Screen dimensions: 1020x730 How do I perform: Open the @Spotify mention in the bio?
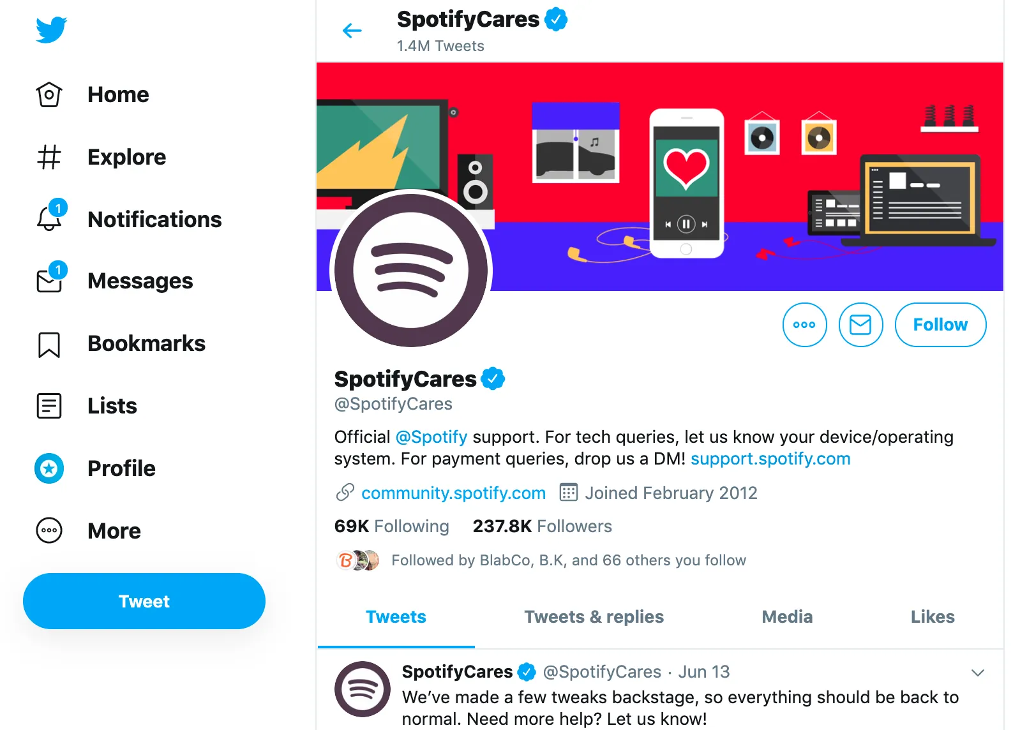[x=431, y=437]
